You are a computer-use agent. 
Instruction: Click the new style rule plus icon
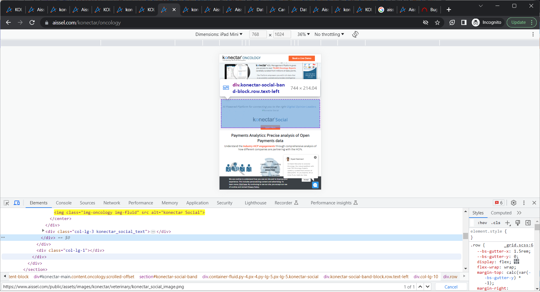click(508, 223)
